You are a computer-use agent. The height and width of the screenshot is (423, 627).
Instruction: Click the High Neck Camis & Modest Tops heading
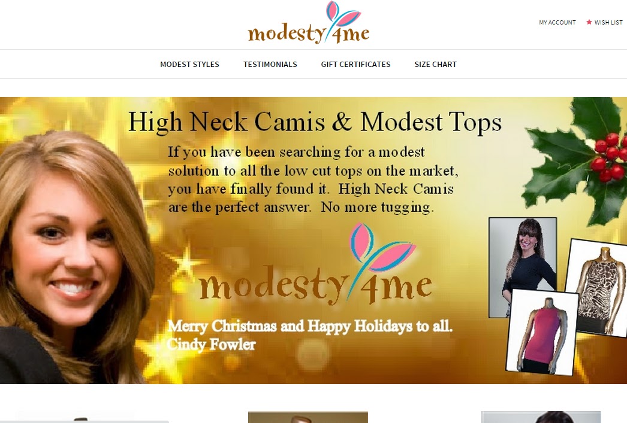315,121
